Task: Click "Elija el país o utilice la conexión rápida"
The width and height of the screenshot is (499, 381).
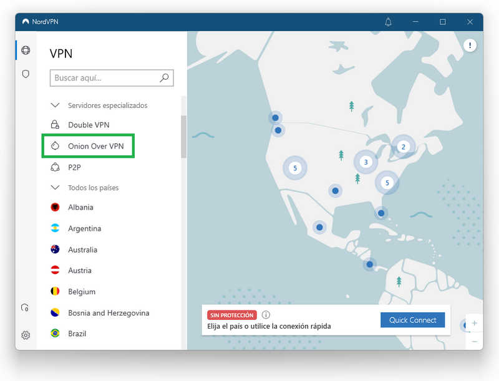Action: pyautogui.click(x=269, y=326)
